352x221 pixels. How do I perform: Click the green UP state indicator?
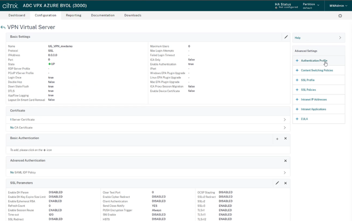[50, 64]
